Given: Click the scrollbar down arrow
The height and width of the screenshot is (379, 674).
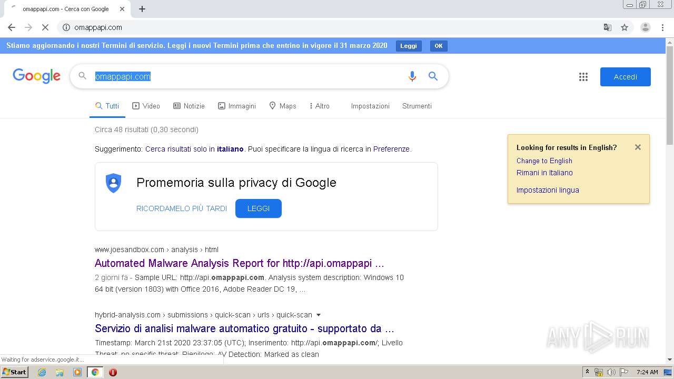Looking at the screenshot, I should (x=670, y=360).
